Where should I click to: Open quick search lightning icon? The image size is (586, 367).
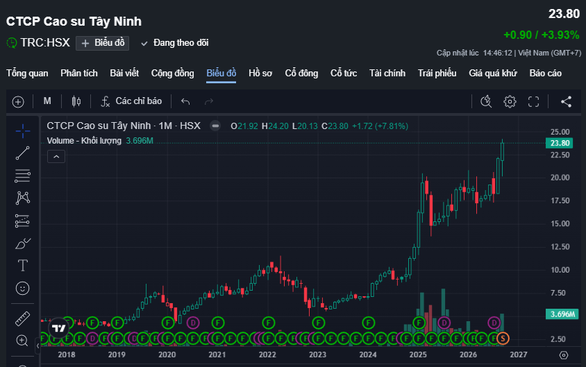point(486,101)
